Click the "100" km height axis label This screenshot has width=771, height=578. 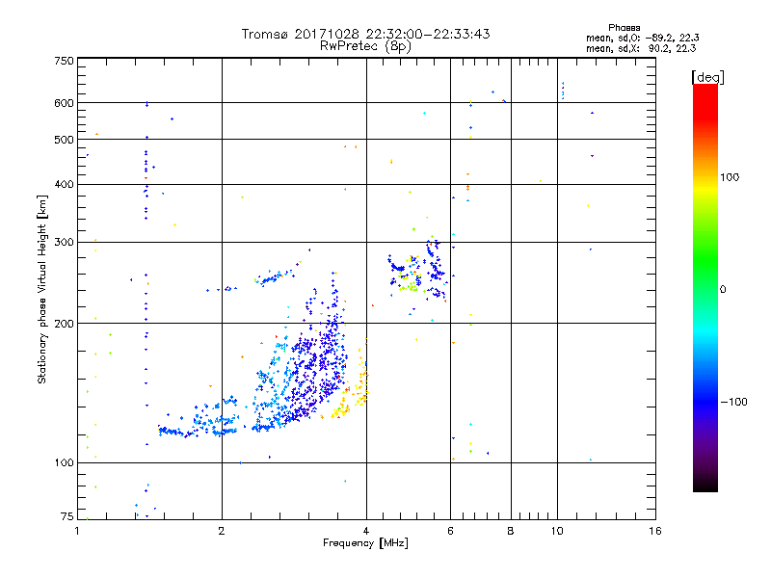[65, 463]
